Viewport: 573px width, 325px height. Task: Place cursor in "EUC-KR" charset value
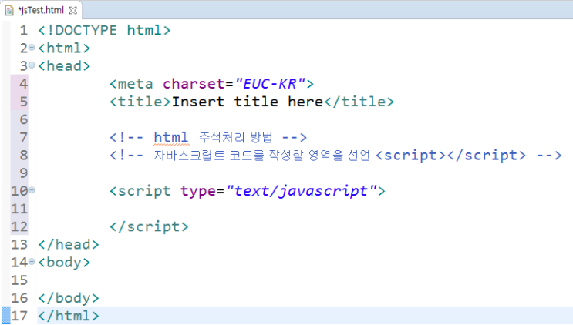point(270,84)
